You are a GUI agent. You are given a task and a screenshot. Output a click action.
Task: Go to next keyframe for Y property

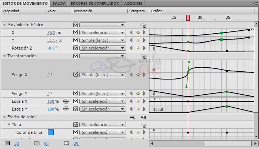pyautogui.click(x=144, y=40)
